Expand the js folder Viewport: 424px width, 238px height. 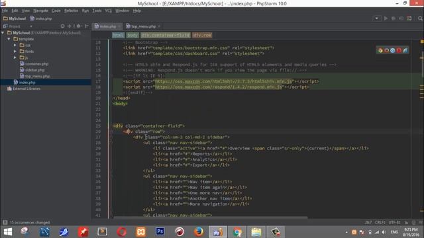click(15, 58)
